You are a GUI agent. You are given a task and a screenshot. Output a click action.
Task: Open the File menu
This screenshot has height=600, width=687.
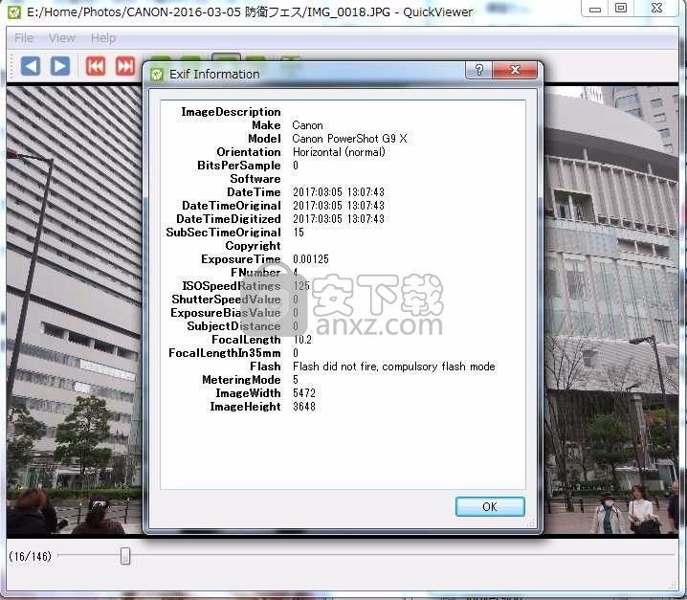(x=24, y=38)
